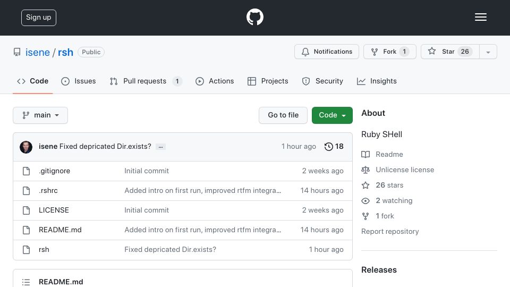Click the eye icon beside 2 watching

pos(365,201)
